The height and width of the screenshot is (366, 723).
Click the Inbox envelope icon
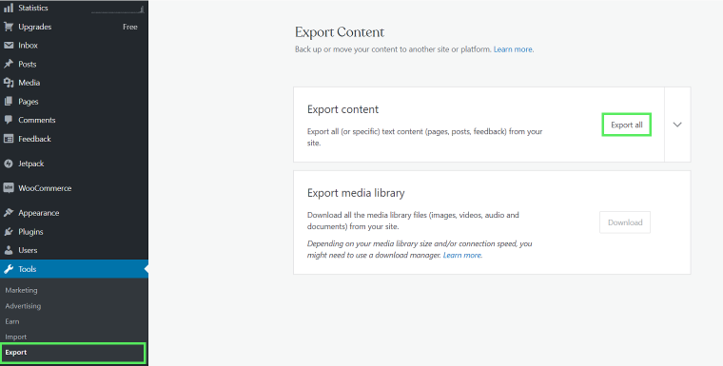[9, 46]
